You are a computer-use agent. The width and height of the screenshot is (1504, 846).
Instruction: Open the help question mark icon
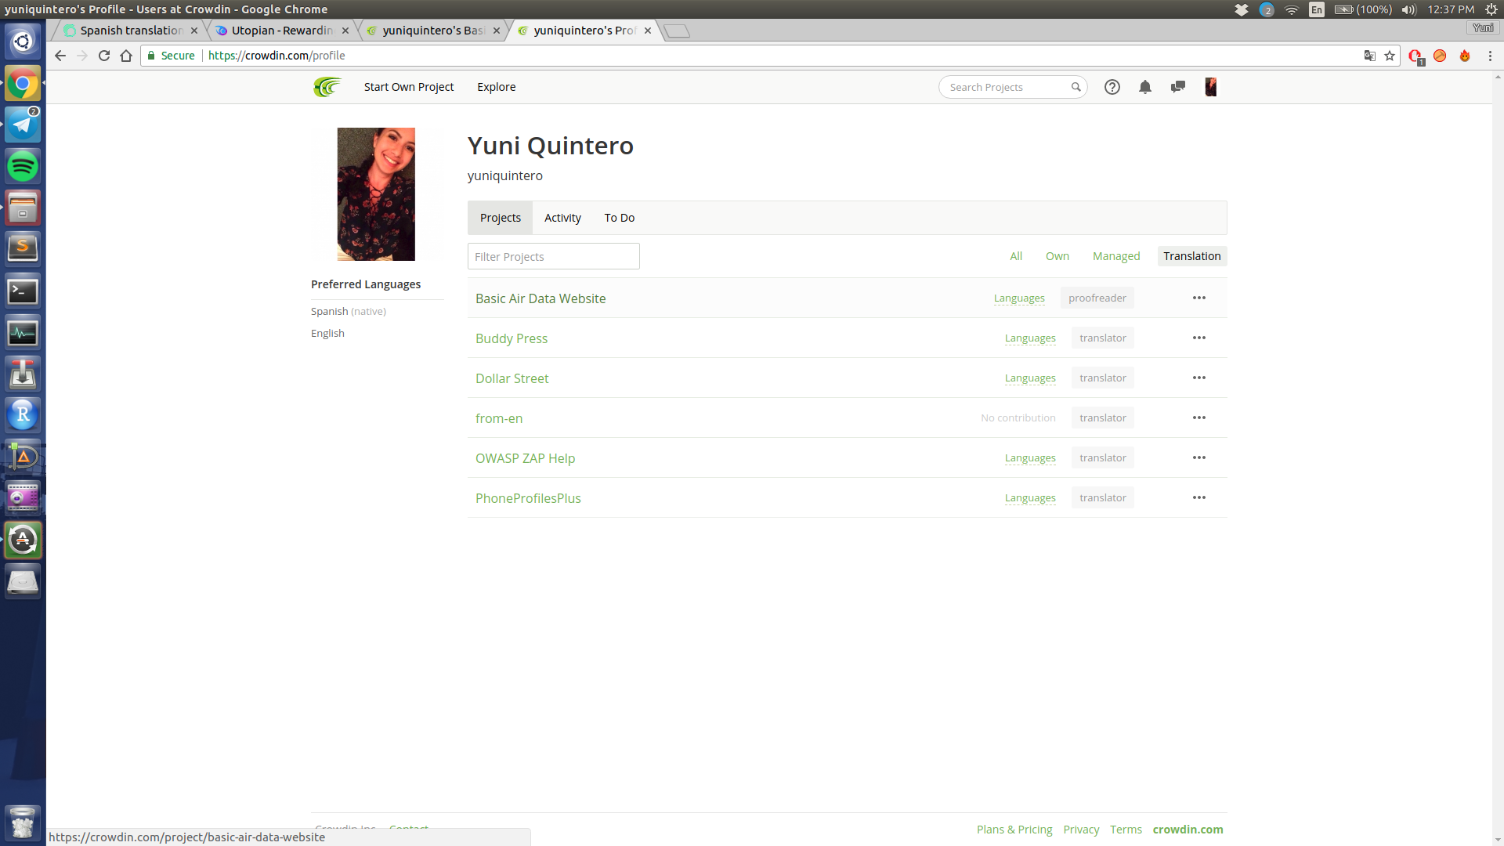[x=1112, y=87]
